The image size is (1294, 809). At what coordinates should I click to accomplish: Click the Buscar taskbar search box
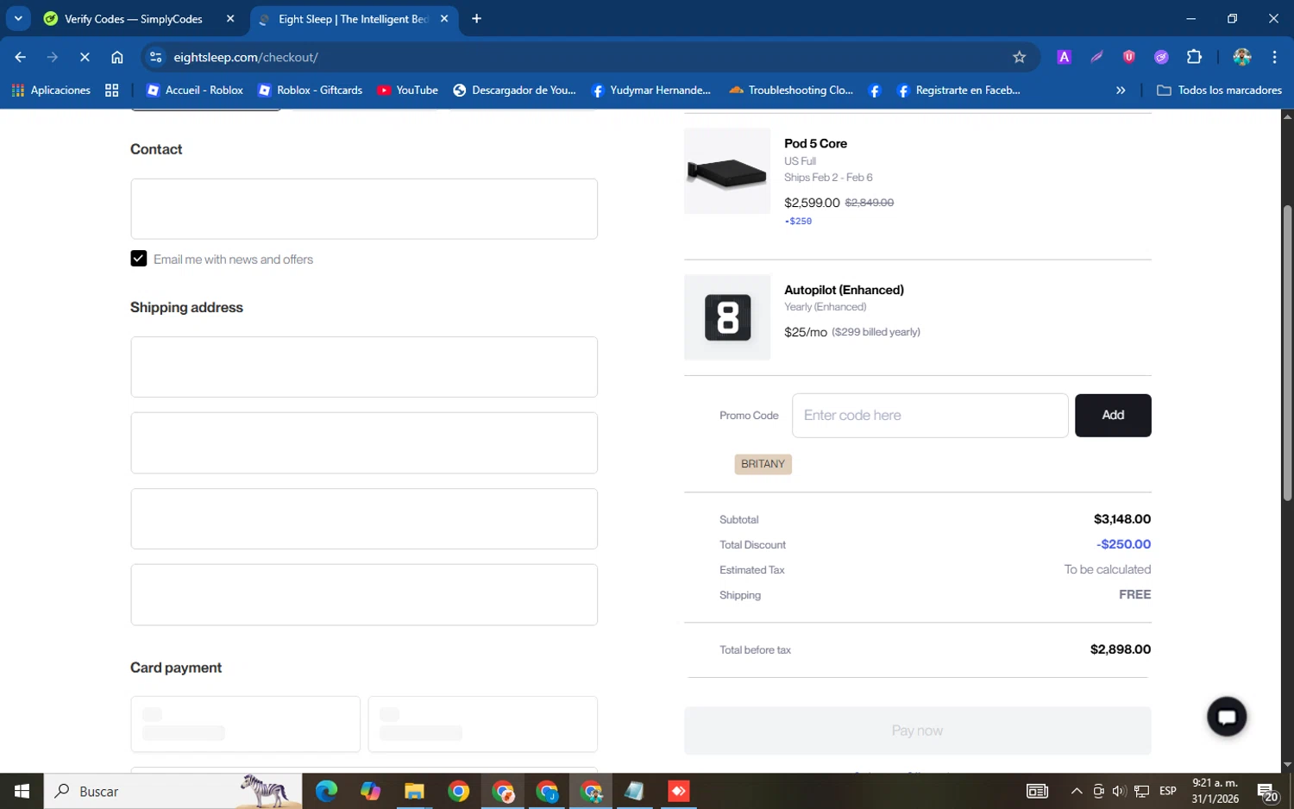point(173,791)
